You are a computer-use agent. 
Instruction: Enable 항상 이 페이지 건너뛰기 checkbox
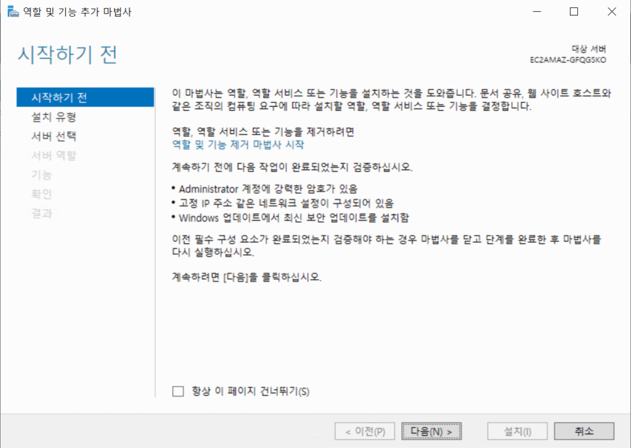tap(178, 391)
